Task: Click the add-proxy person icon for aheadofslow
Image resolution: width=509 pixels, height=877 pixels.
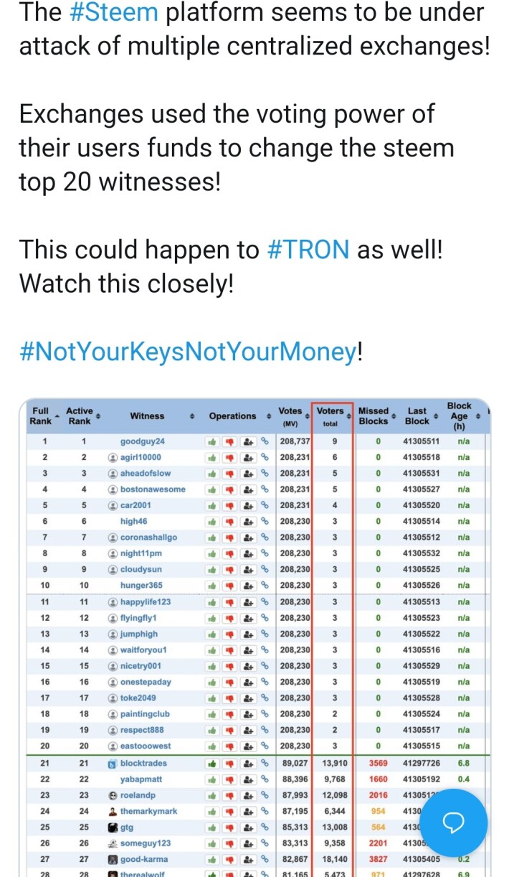Action: coord(248,474)
